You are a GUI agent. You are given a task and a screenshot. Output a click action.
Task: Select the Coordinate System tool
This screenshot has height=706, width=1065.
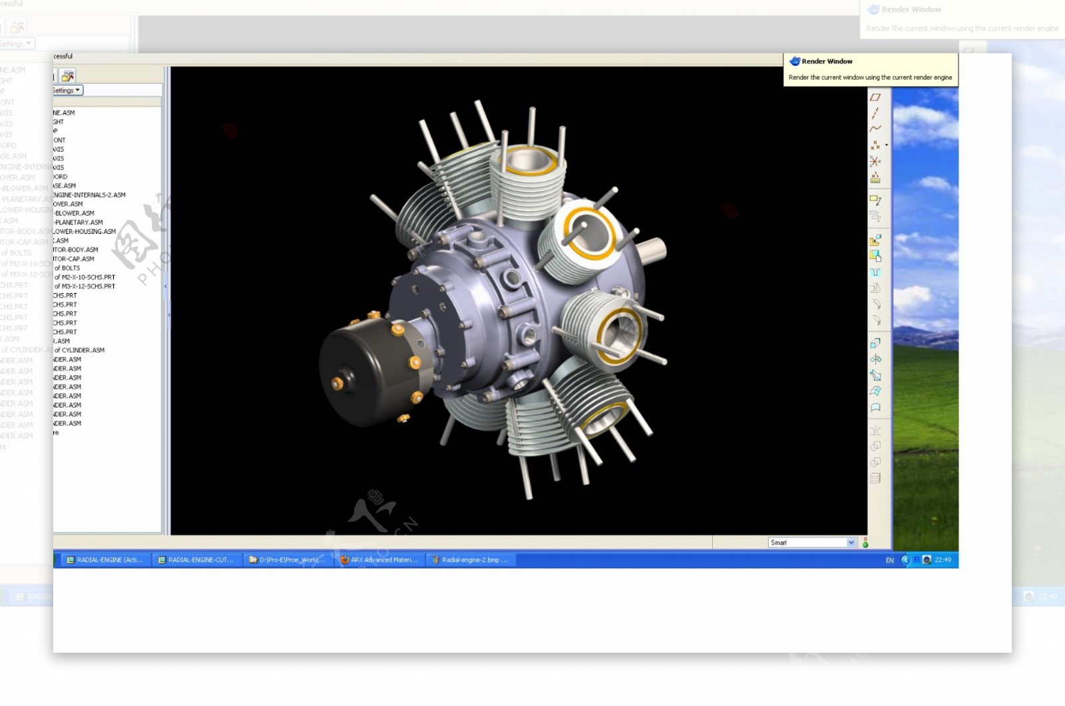pos(875,161)
